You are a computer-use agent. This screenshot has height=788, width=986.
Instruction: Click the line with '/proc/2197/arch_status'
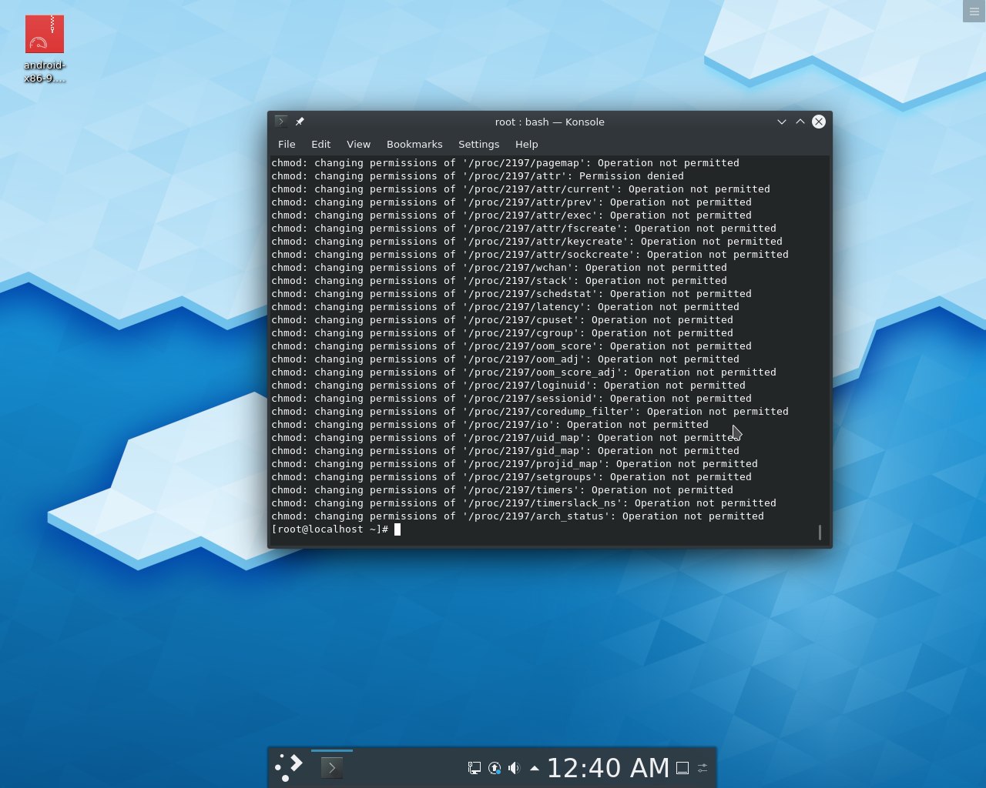518,516
